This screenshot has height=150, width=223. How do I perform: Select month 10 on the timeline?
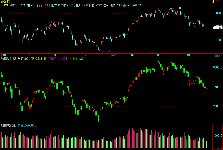[30, 55]
